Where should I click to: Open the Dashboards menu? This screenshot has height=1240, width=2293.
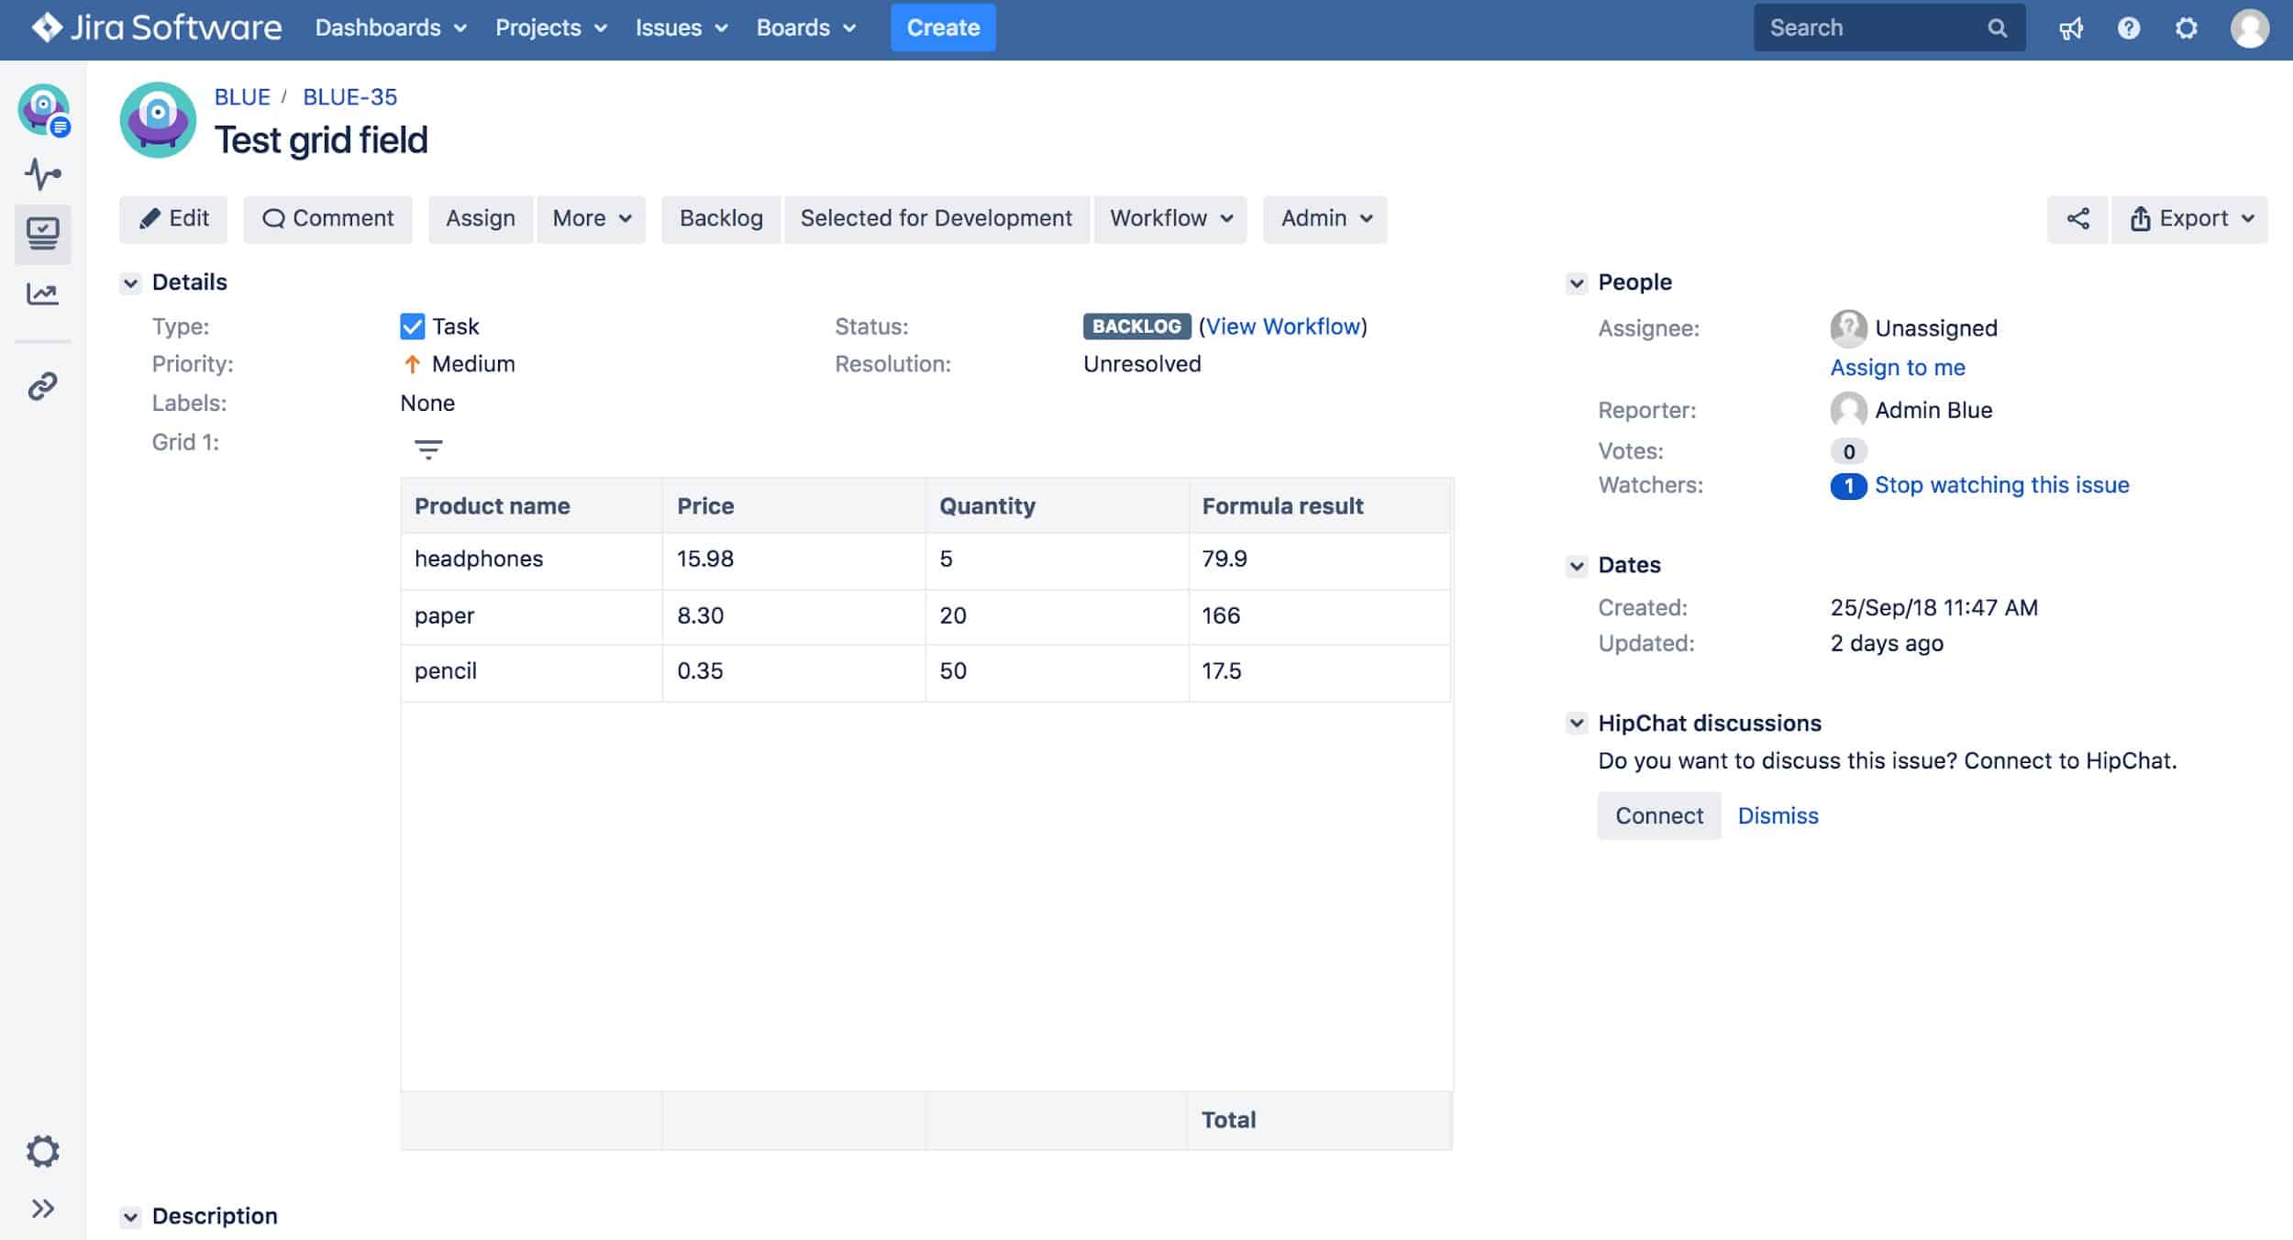coord(389,28)
